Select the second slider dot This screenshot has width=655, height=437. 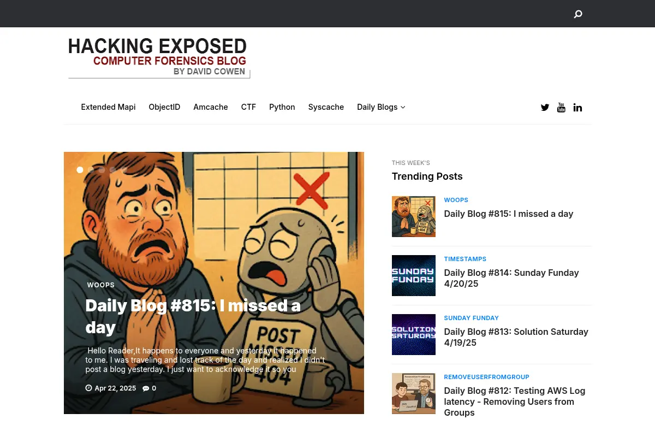pos(91,170)
